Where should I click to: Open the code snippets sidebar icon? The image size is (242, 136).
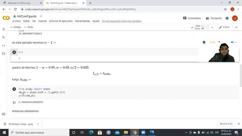pos(3,45)
